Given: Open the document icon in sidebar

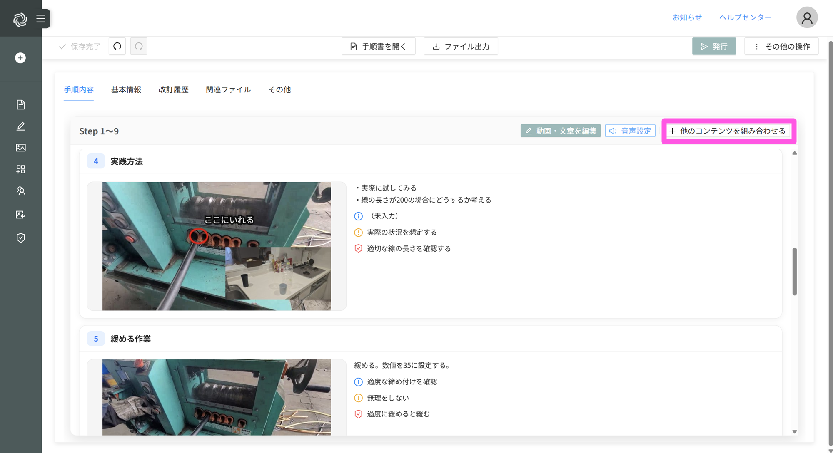Looking at the screenshot, I should (20, 104).
